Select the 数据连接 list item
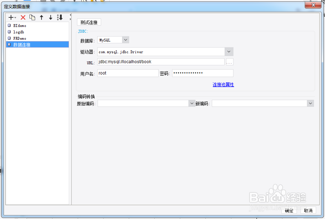 tap(37, 45)
